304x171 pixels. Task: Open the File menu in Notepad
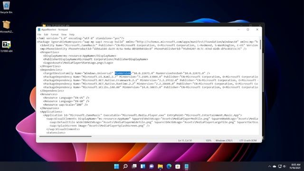coord(39,35)
